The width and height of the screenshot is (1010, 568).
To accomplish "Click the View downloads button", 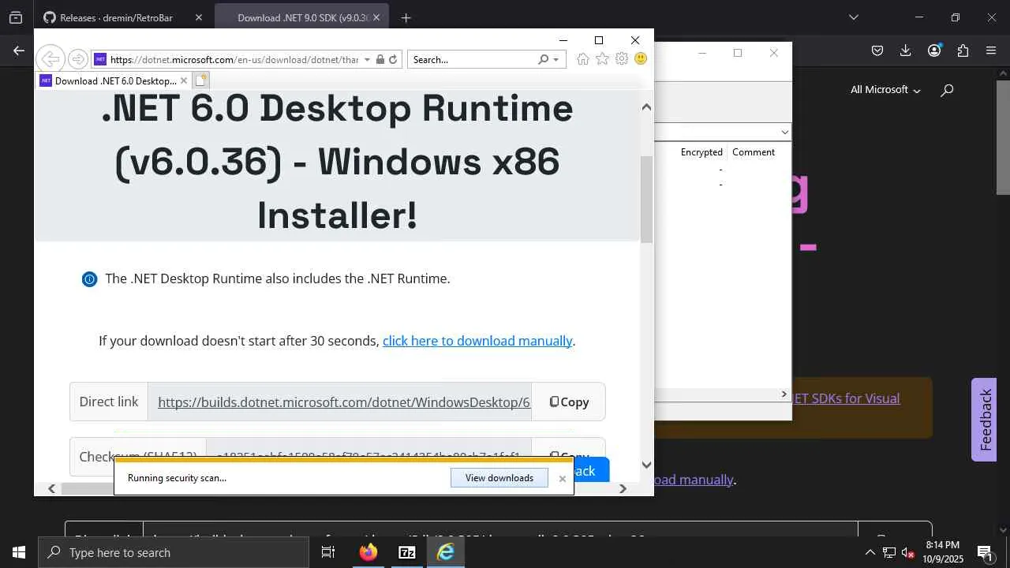I will [499, 478].
